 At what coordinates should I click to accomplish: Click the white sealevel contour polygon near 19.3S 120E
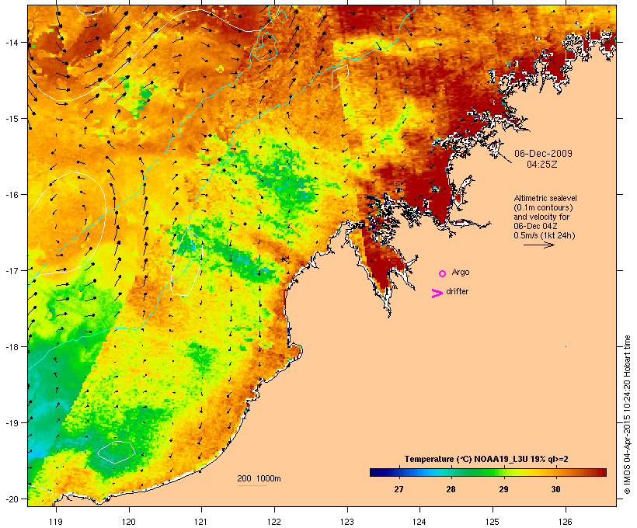pyautogui.click(x=117, y=452)
